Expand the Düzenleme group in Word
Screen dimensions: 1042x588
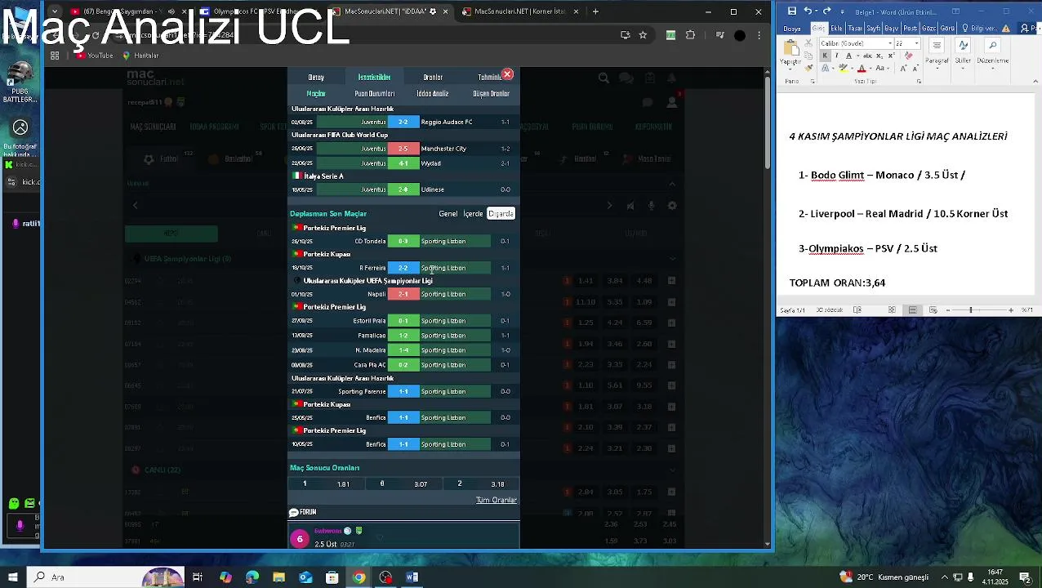pyautogui.click(x=993, y=54)
